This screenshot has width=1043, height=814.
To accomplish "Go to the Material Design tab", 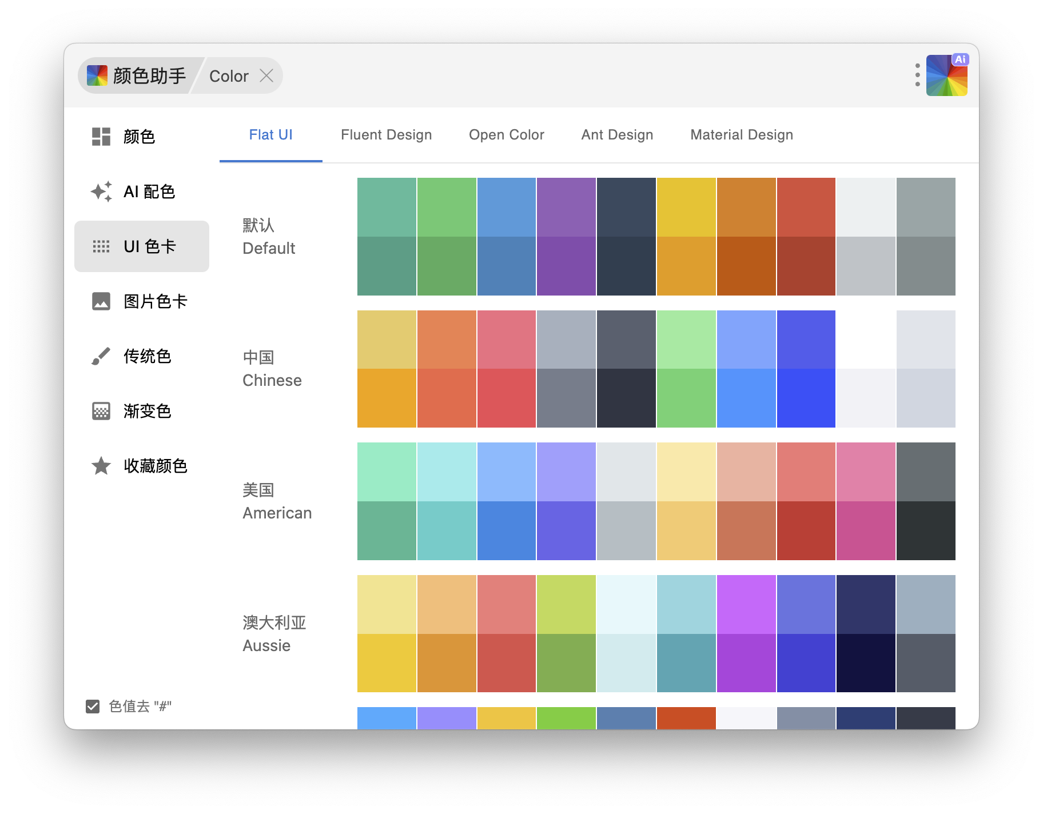I will tap(742, 135).
